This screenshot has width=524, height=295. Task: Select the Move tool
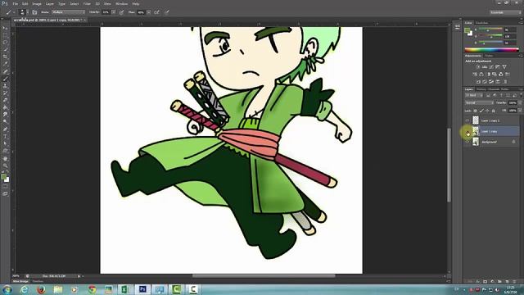click(x=5, y=28)
